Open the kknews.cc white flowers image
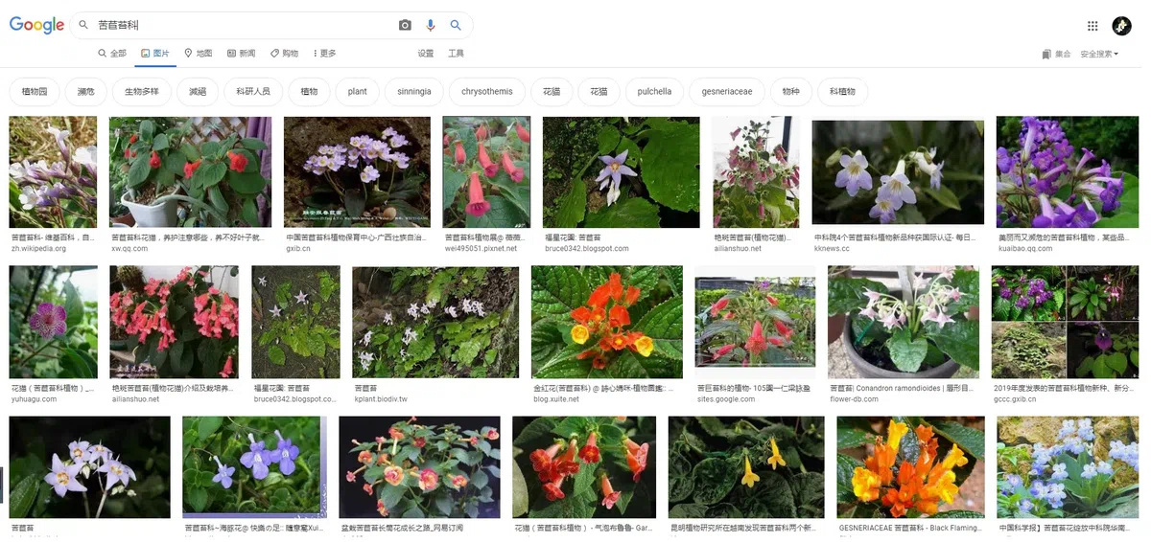The image size is (1151, 542). [x=898, y=173]
